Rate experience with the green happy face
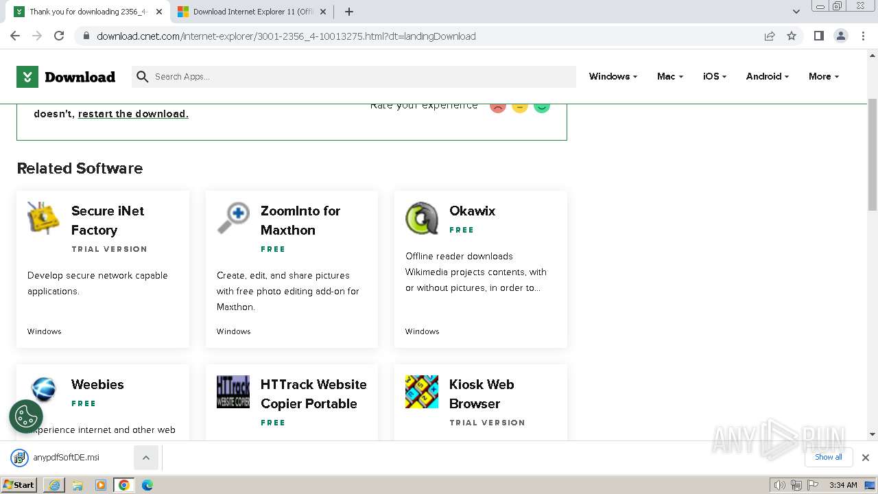Viewport: 878px width, 494px height. pos(542,106)
